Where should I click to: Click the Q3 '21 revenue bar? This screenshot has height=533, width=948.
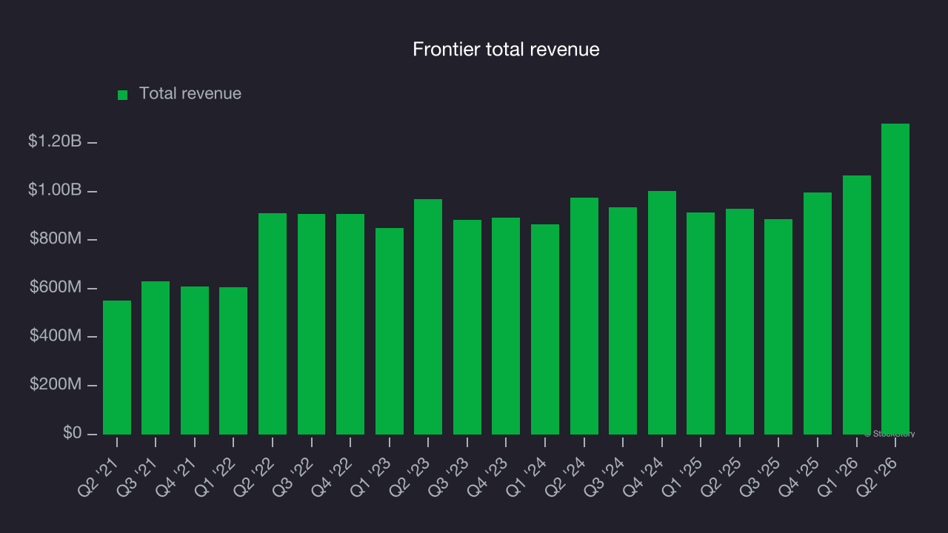click(156, 358)
